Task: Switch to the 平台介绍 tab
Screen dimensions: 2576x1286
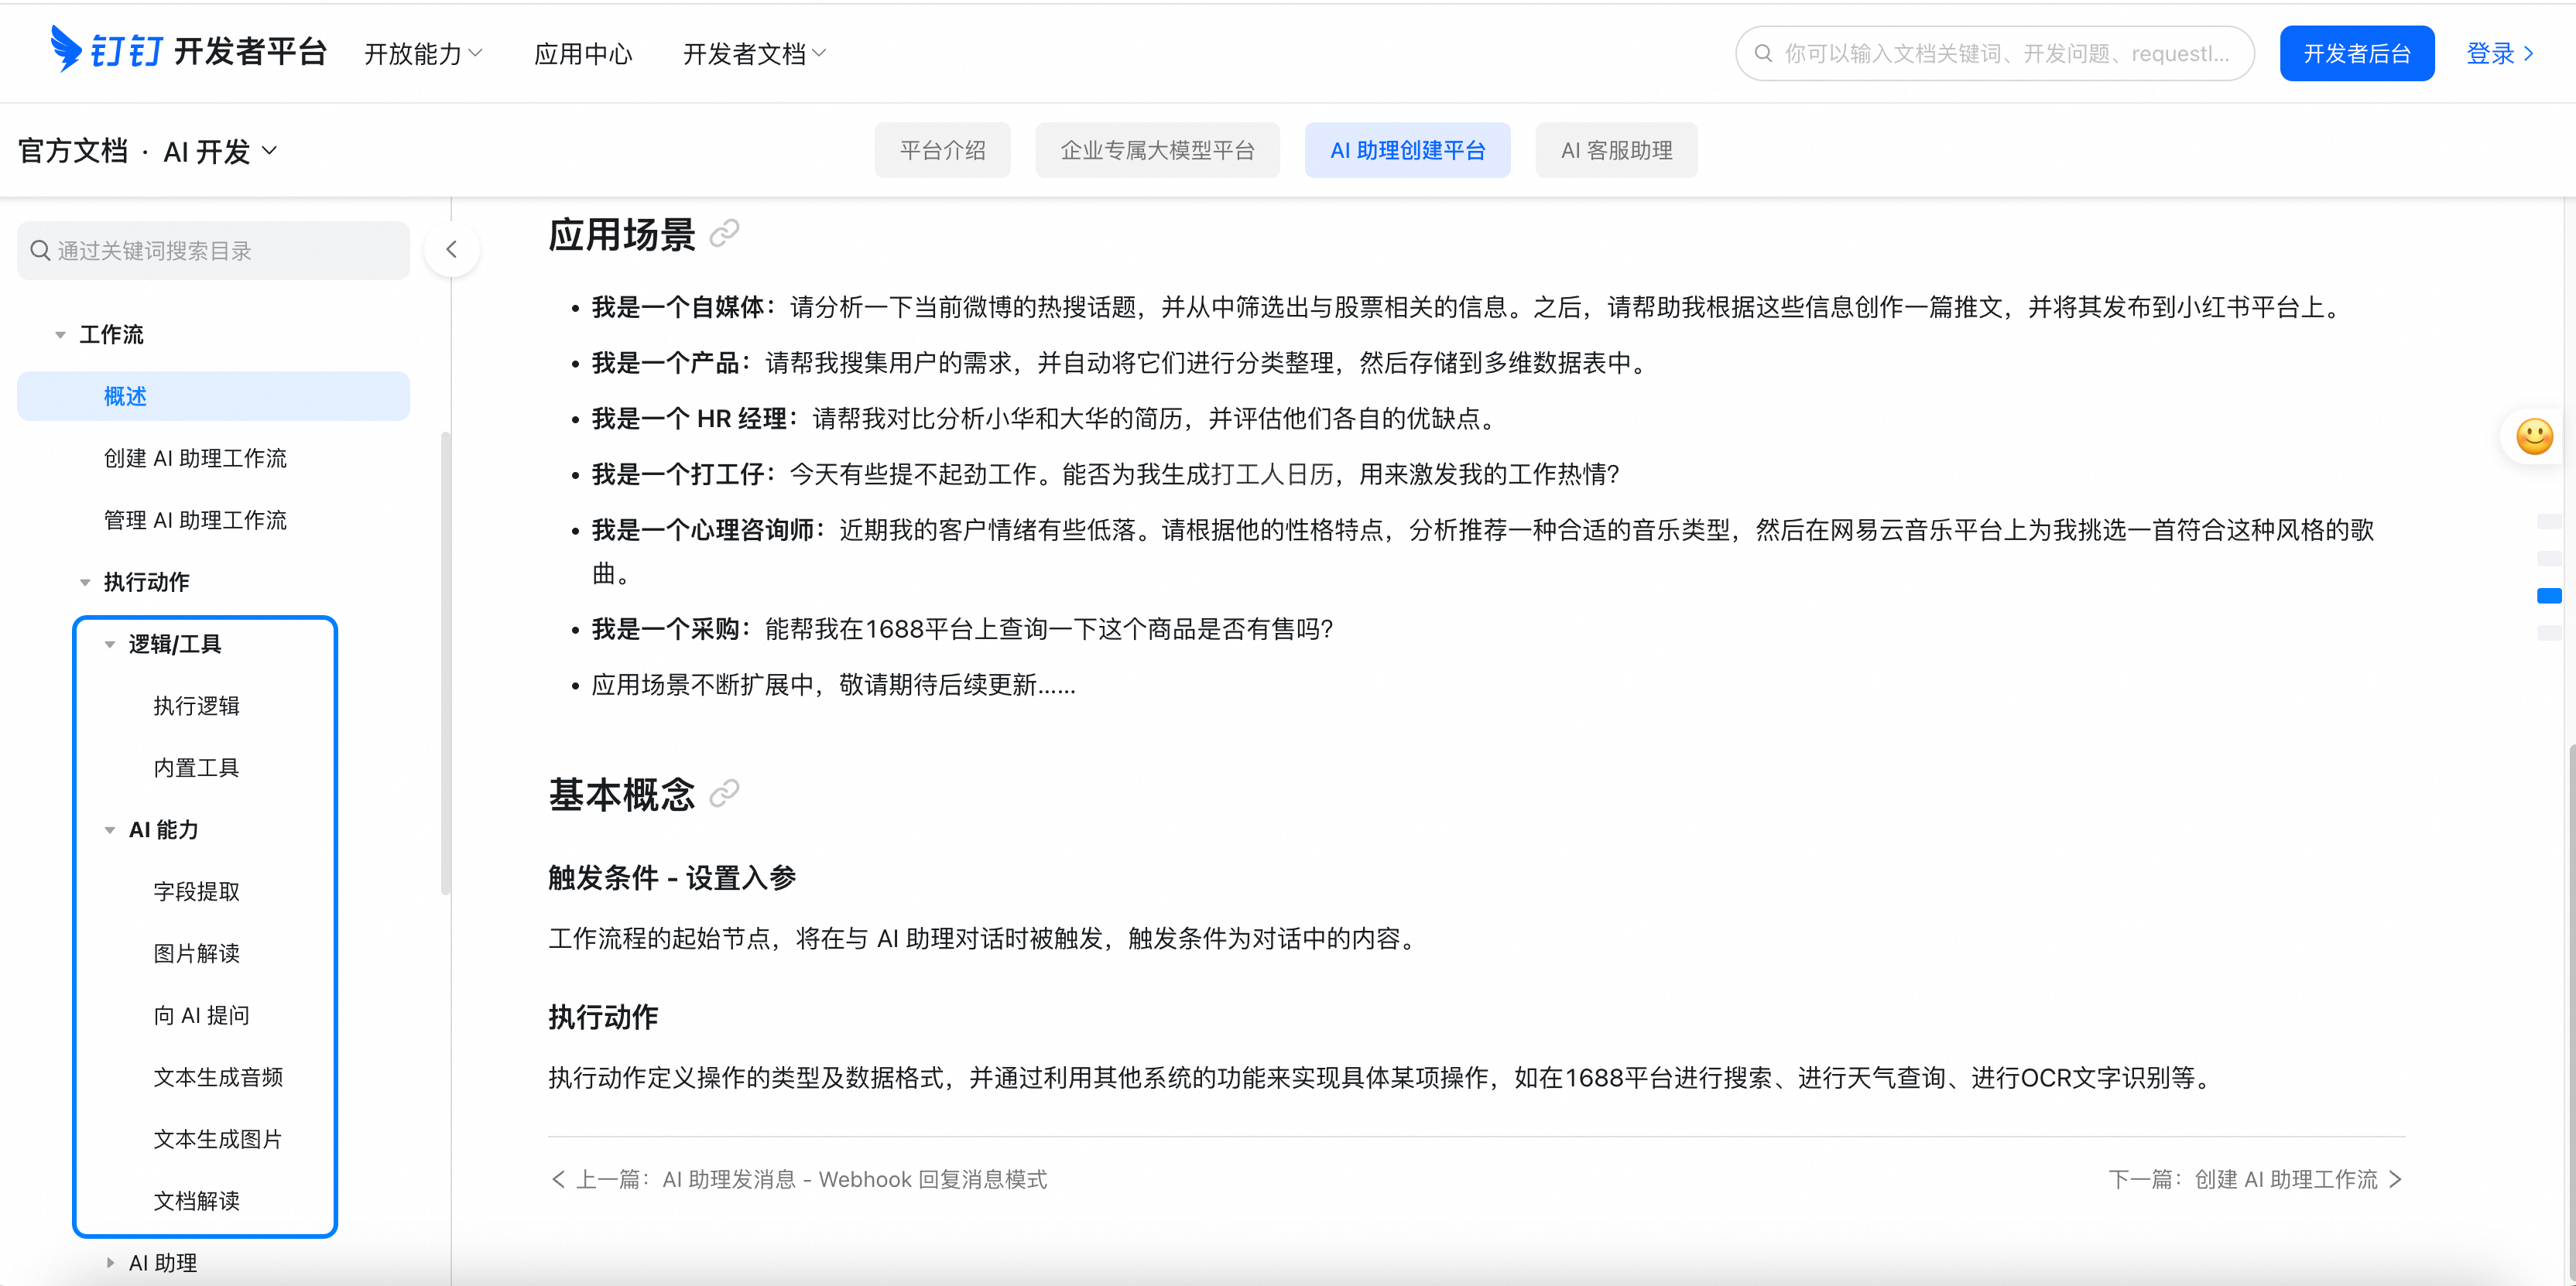Action: [x=942, y=151]
